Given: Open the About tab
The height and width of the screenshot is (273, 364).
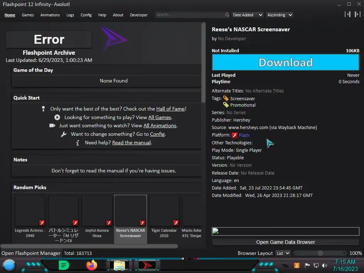Looking at the screenshot, I should pyautogui.click(x=118, y=15).
